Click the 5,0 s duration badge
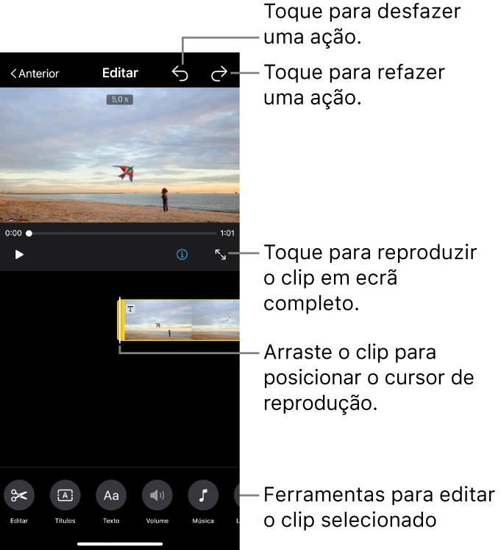 click(120, 99)
